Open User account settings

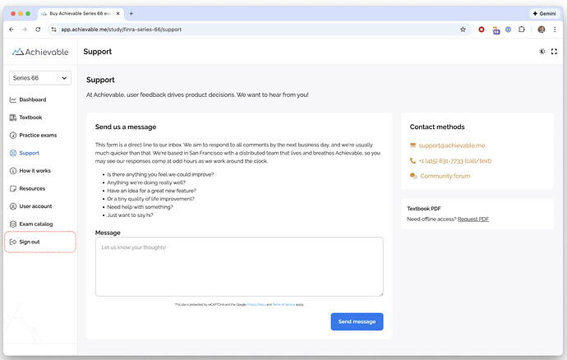point(35,206)
